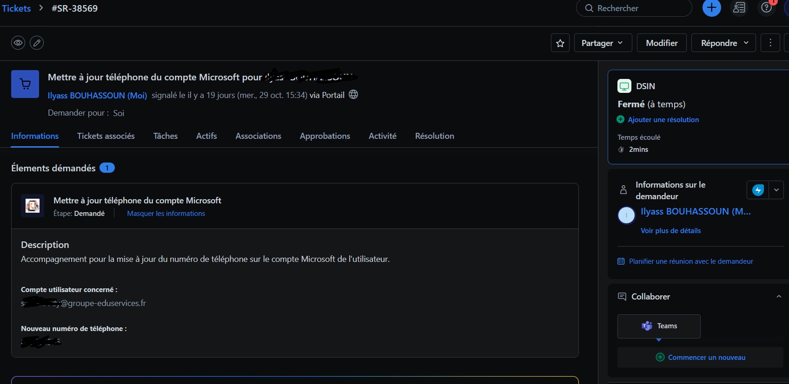Screen dimensions: 789x384
Task: Open the Répondre dropdown menu
Action: click(723, 43)
